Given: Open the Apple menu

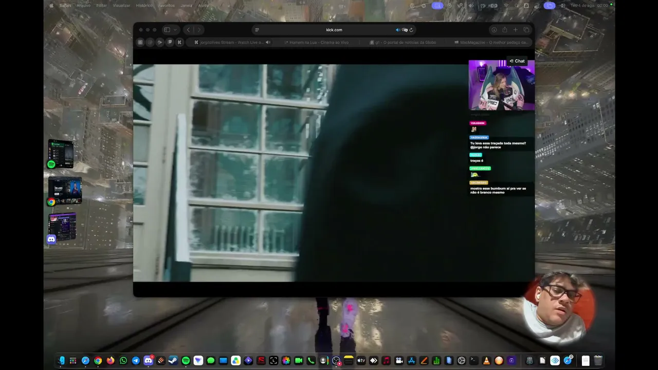Looking at the screenshot, I should click(51, 5).
